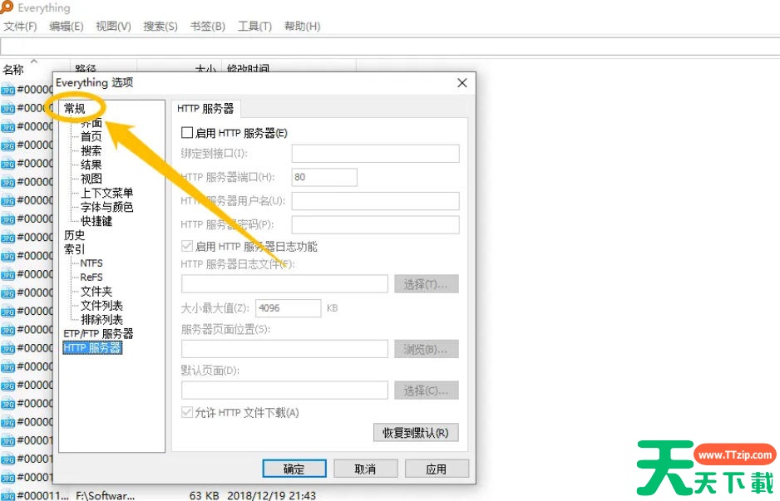The height and width of the screenshot is (501, 780).
Task: Confirm options with 确定 button
Action: pyautogui.click(x=294, y=469)
